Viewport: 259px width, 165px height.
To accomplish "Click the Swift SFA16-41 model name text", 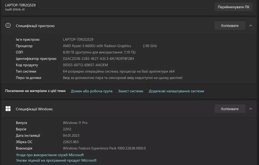I will (15, 10).
